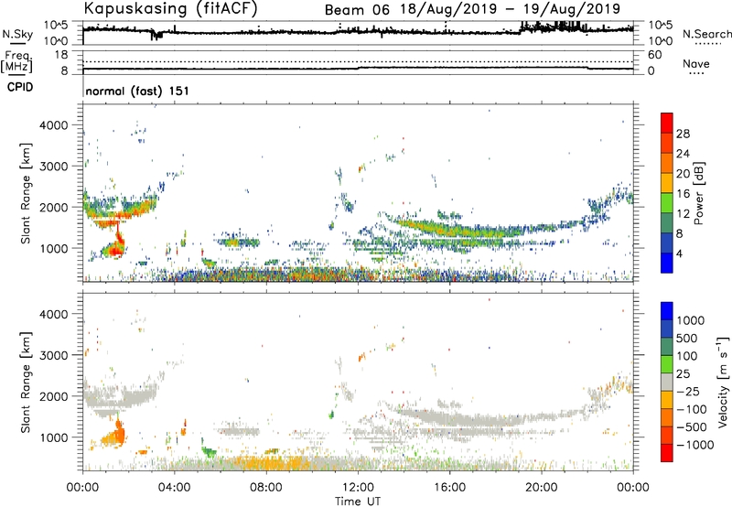Viewport: 732px width, 507px height.
Task: Click the 16:00 time tick label
Action: (449, 488)
